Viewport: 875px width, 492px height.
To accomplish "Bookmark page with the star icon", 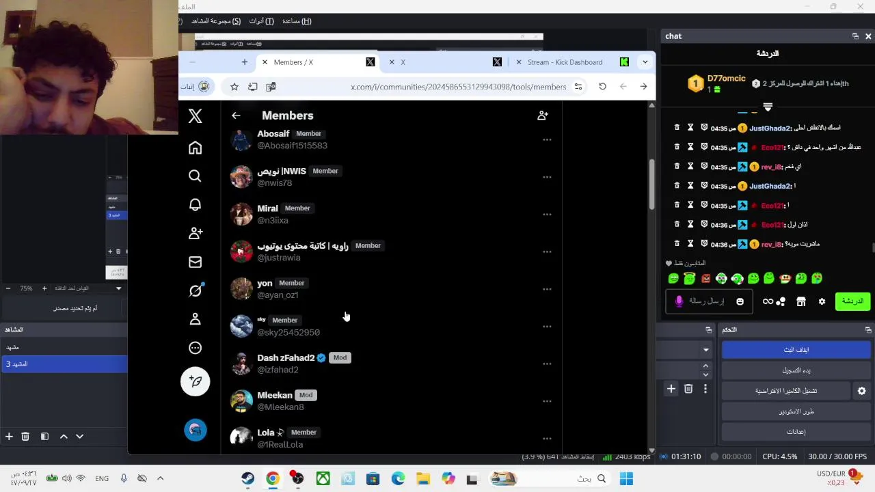I will coord(234,87).
